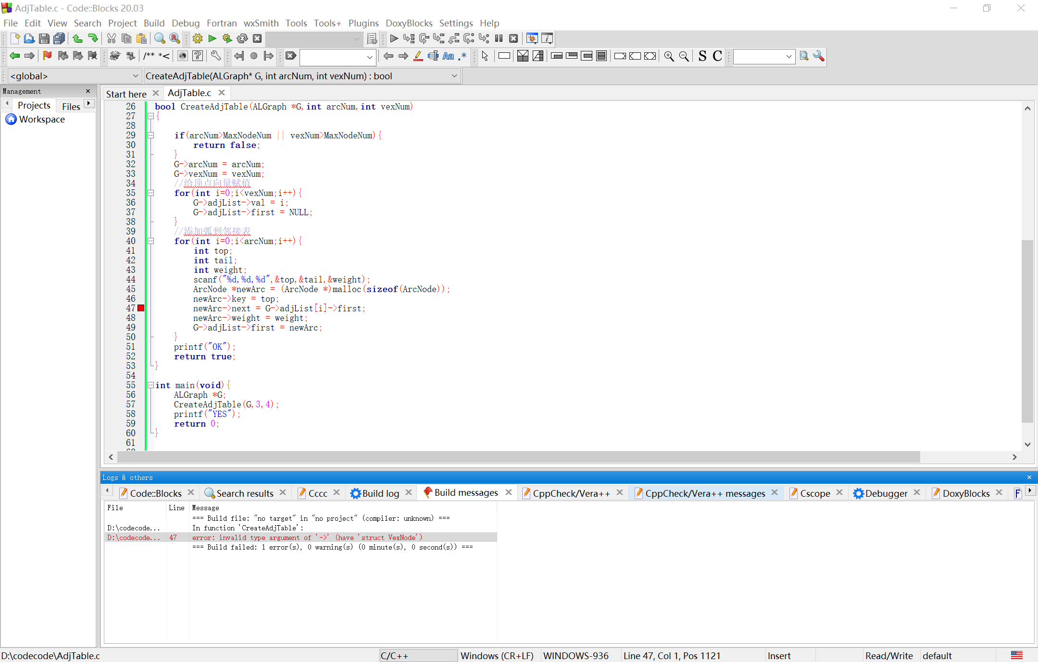Select the error message on line 47
This screenshot has height=662, width=1038.
coord(307,538)
